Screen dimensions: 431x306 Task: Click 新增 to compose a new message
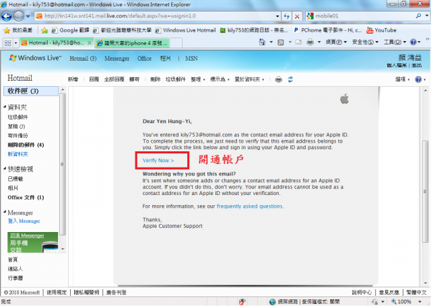click(x=73, y=79)
